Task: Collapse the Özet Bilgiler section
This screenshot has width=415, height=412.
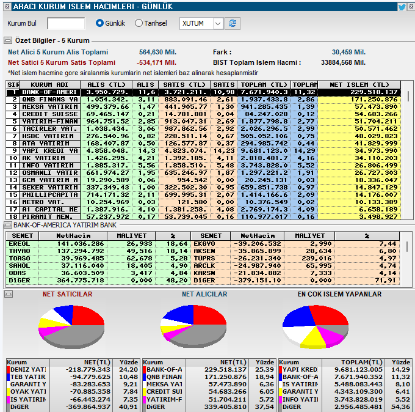Action: pos(8,40)
